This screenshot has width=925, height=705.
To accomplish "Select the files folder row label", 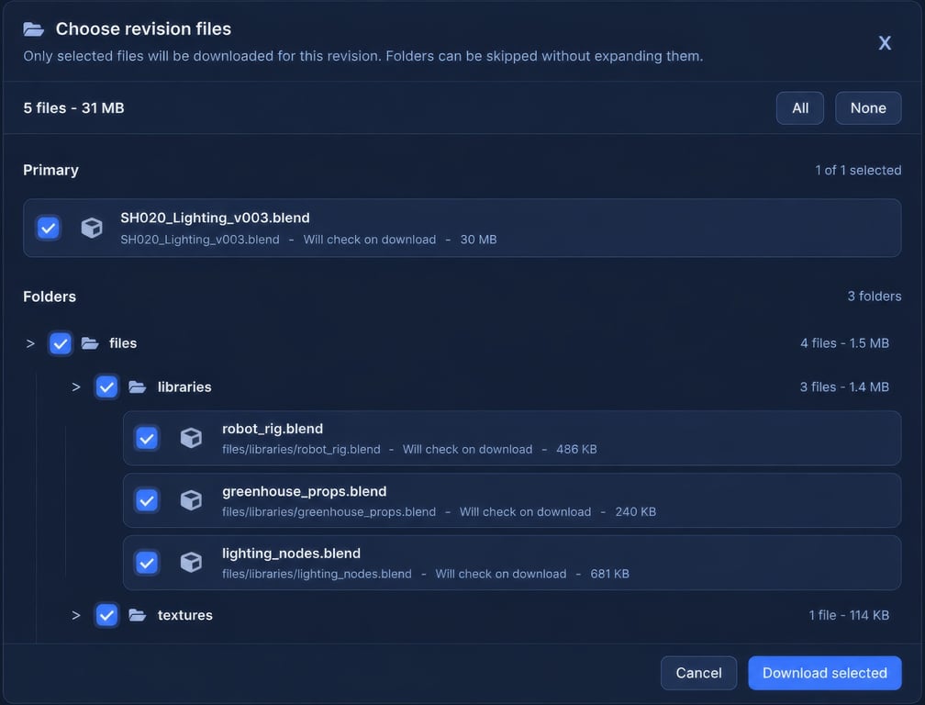I will (123, 343).
